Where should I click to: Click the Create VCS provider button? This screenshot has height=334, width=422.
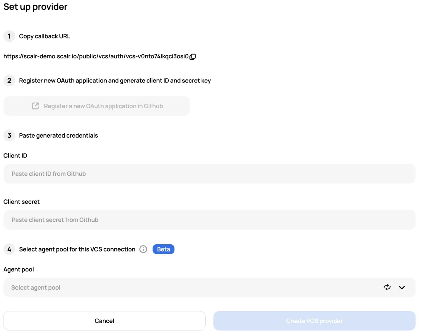(x=314, y=321)
